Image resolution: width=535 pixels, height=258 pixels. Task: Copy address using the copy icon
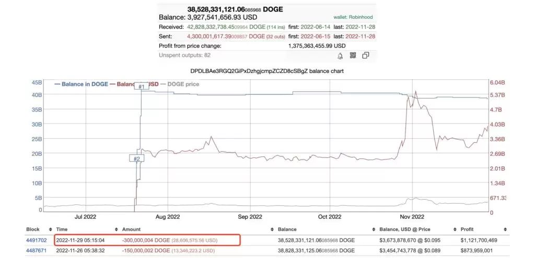point(366,55)
